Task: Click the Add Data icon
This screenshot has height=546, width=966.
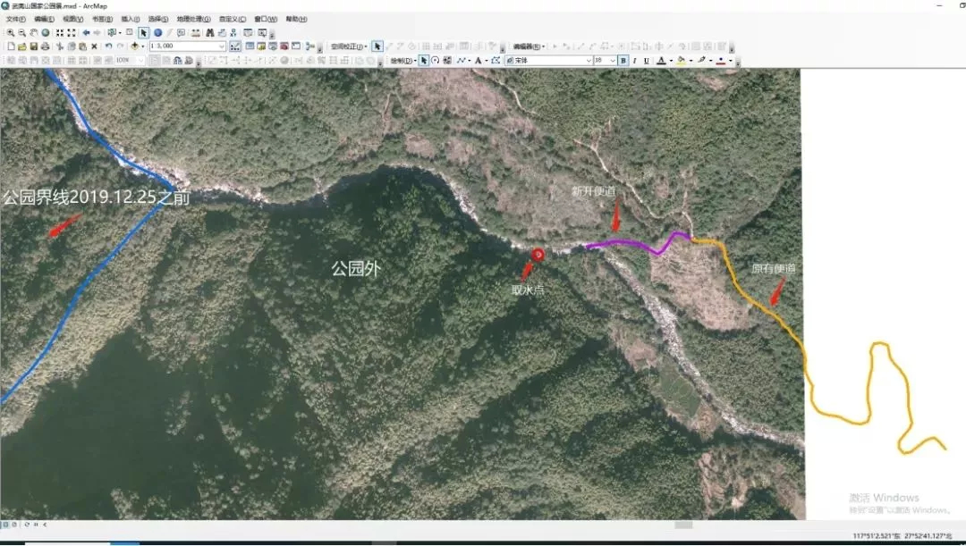Action: click(134, 46)
